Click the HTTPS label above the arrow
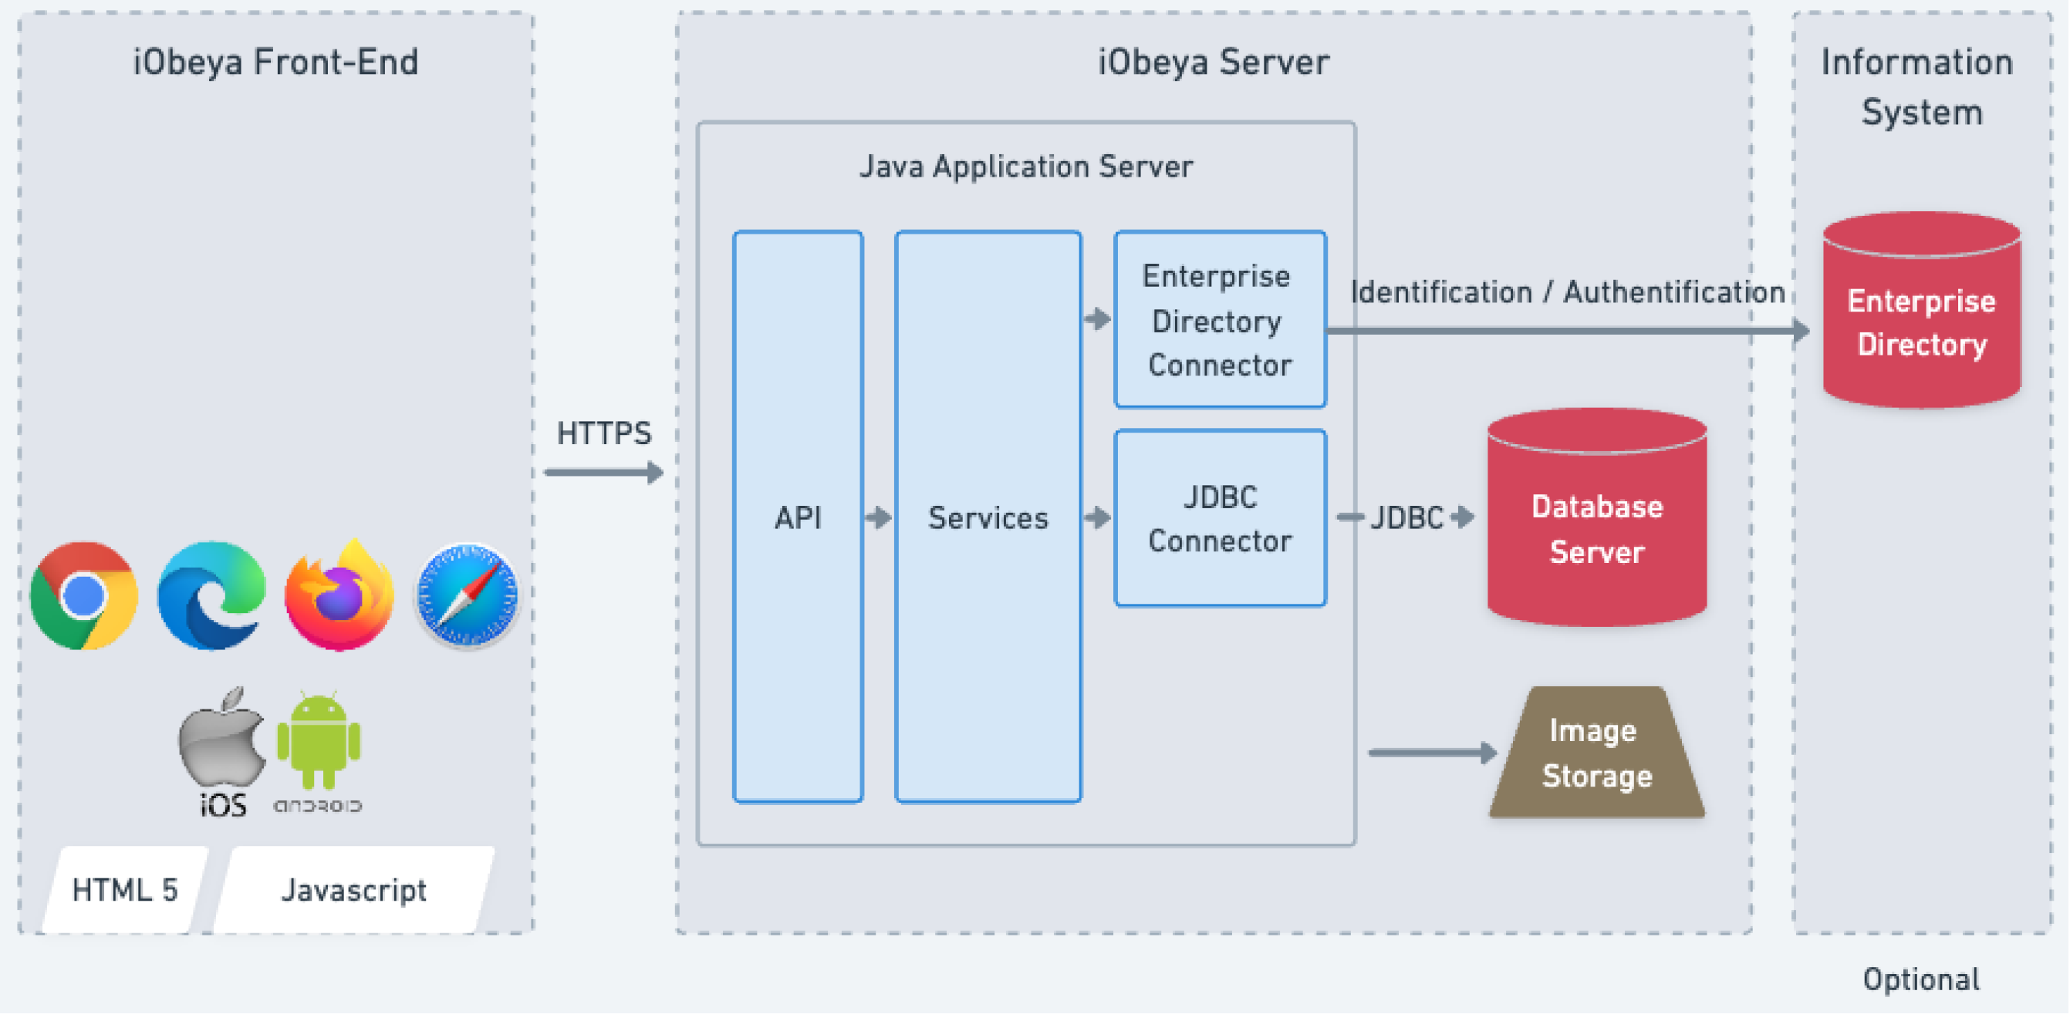Viewport: 2070px width, 1021px height. (x=604, y=434)
